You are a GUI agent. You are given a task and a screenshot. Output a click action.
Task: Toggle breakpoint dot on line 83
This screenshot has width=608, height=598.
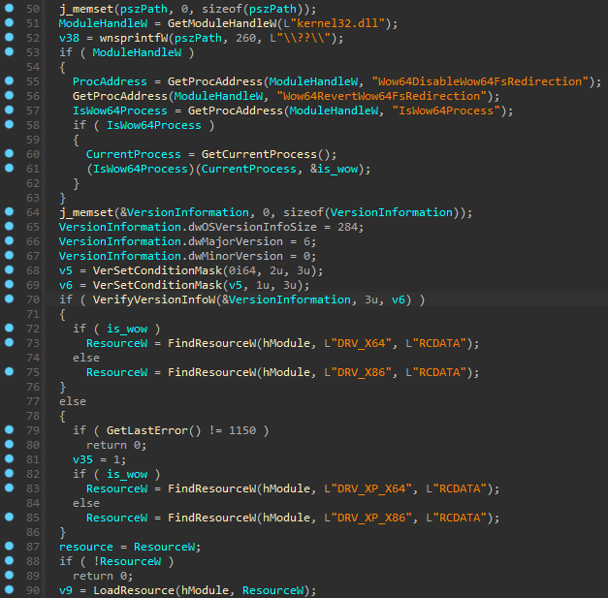point(9,488)
